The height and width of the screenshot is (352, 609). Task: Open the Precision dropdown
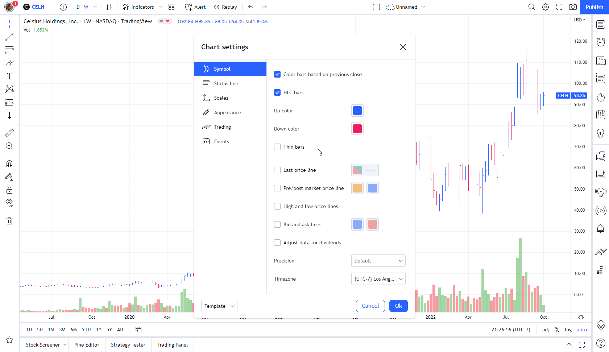coord(378,261)
